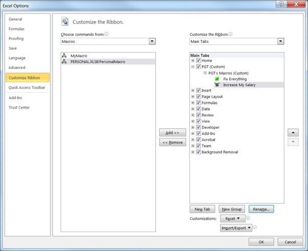Screen dimensions: 308x251
Task: Uncheck the Team tab checkbox
Action: pos(199,146)
